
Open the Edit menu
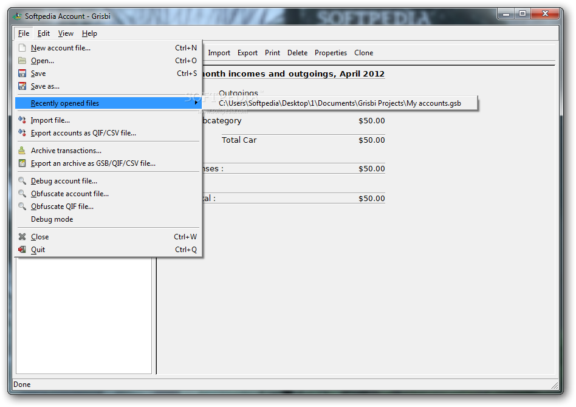coord(43,33)
